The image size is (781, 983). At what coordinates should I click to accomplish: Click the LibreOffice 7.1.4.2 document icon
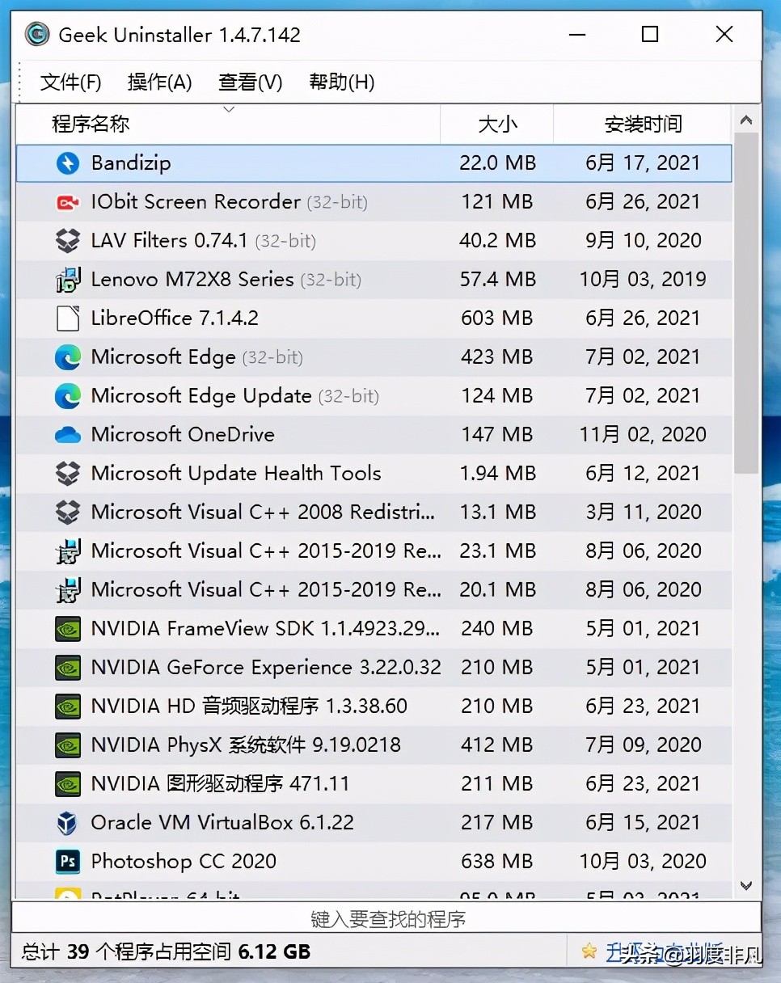click(68, 319)
